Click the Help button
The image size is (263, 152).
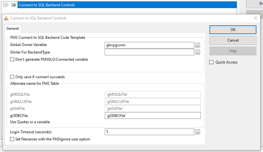[x=233, y=51]
